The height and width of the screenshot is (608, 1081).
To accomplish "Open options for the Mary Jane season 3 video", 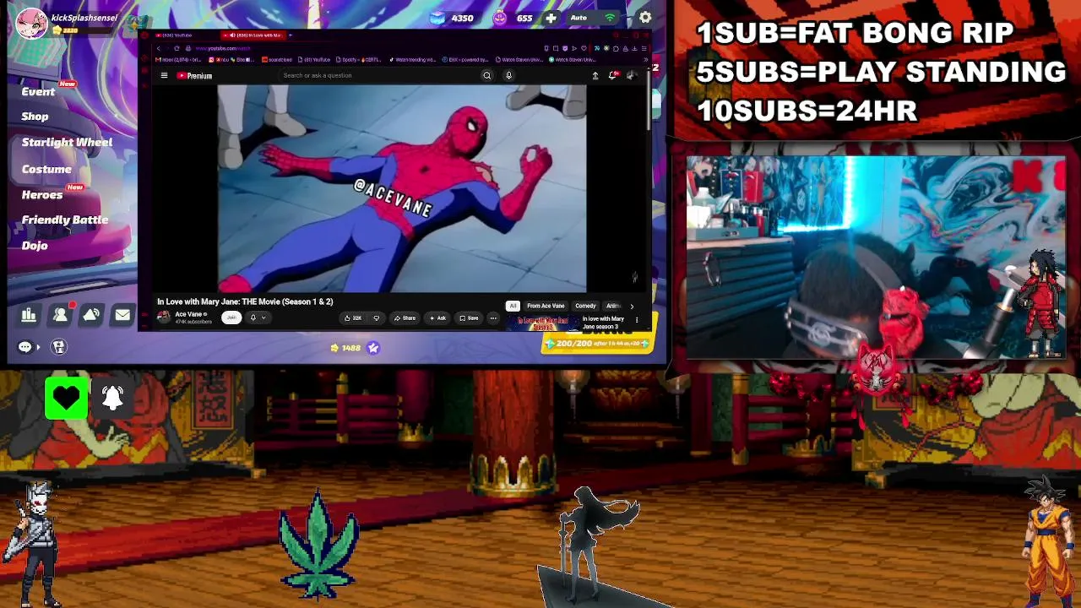I will [x=637, y=320].
